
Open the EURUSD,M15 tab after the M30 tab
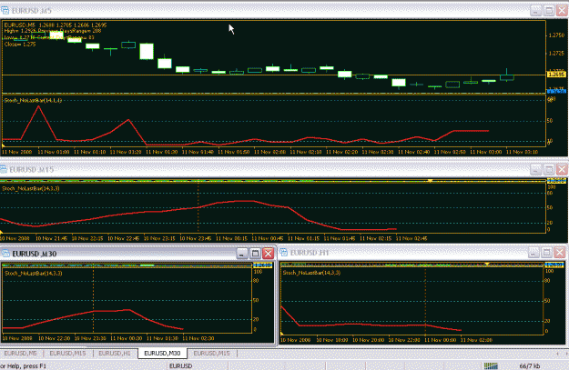(211, 353)
